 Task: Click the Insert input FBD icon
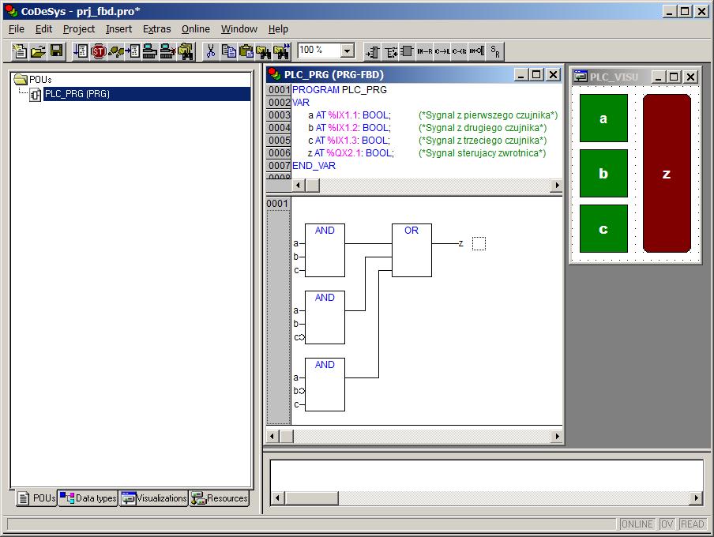pyautogui.click(x=373, y=51)
